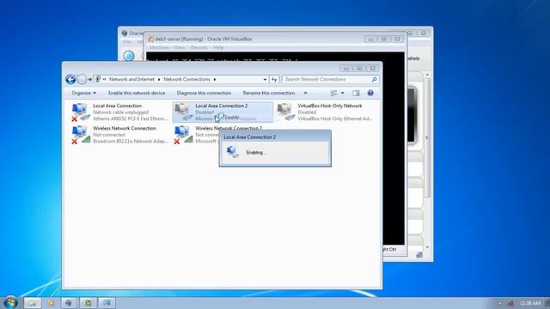Select the Local Area Connection adapter icon

tap(81, 112)
